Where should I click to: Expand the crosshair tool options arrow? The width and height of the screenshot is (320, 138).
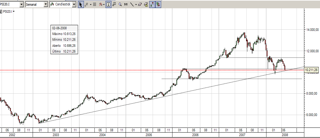91,4
